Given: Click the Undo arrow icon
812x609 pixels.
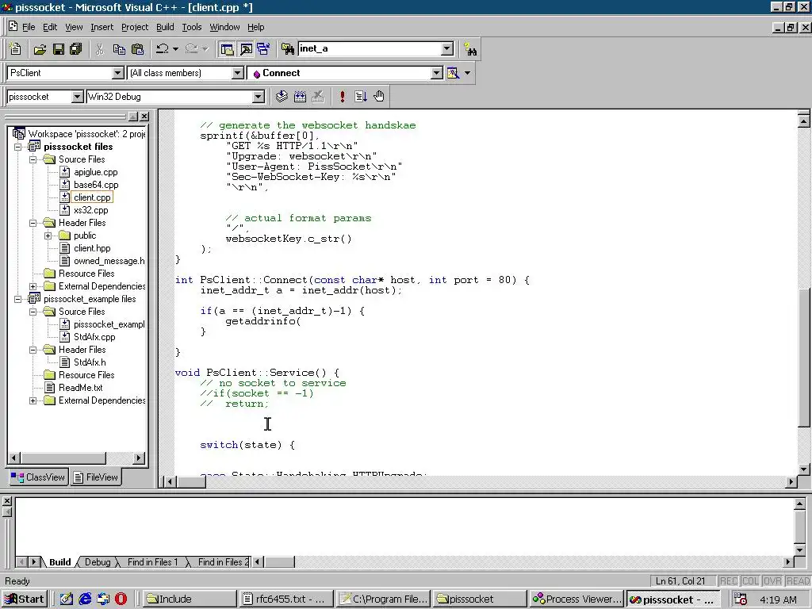Looking at the screenshot, I should point(162,49).
